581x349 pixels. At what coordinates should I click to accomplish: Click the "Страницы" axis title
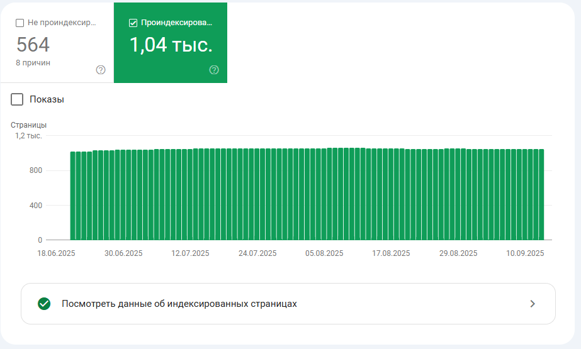click(28, 125)
